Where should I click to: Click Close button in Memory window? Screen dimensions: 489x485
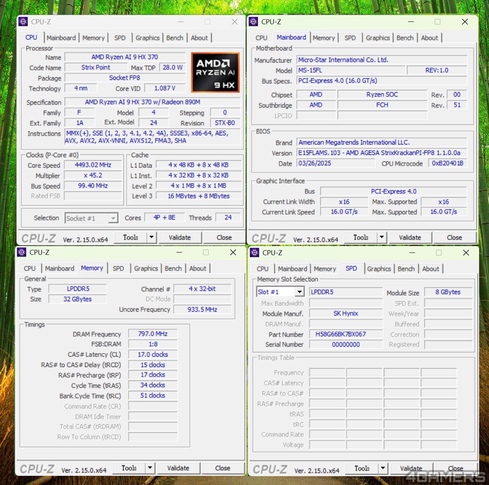(x=222, y=468)
